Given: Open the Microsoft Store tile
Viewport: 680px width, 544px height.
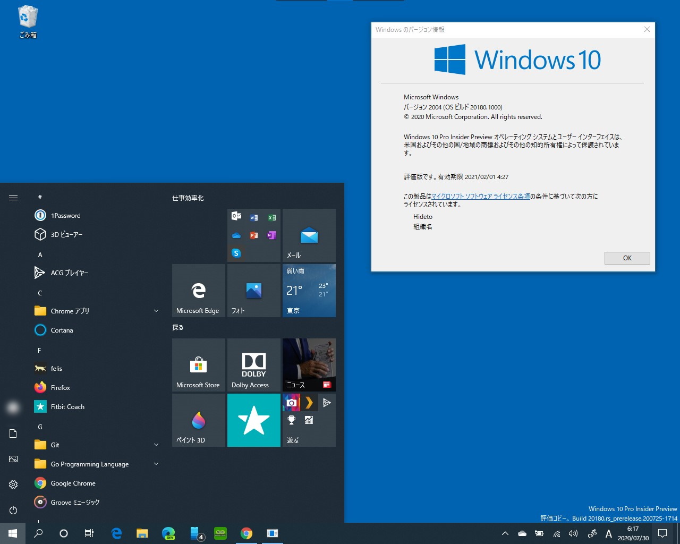Looking at the screenshot, I should 198,365.
